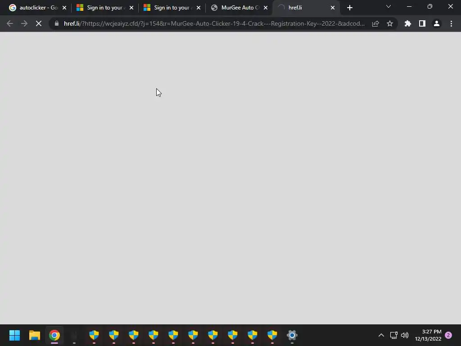Image resolution: width=461 pixels, height=346 pixels.
Task: Open the Chrome three-dot menu
Action: tap(451, 23)
